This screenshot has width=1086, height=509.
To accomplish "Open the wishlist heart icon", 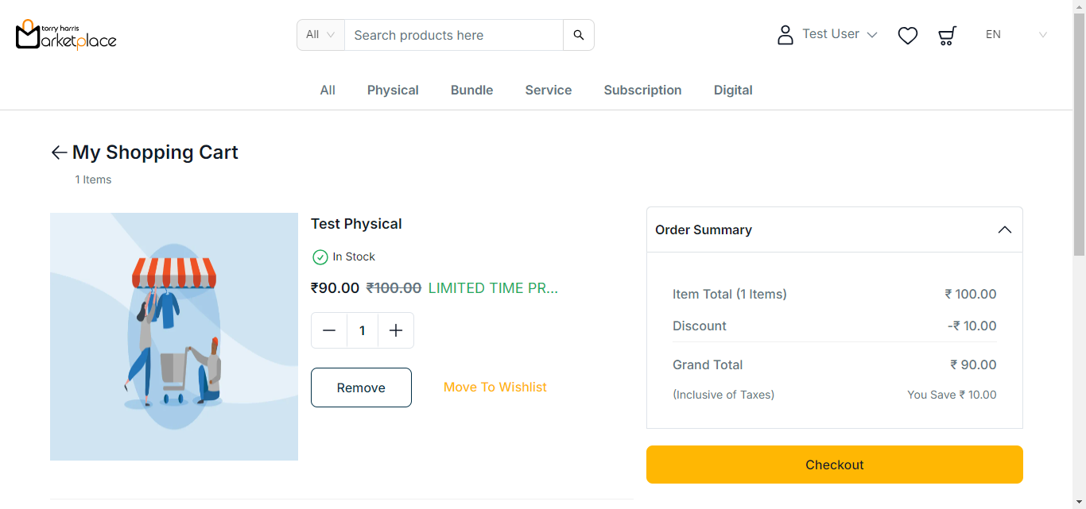I will [x=907, y=35].
